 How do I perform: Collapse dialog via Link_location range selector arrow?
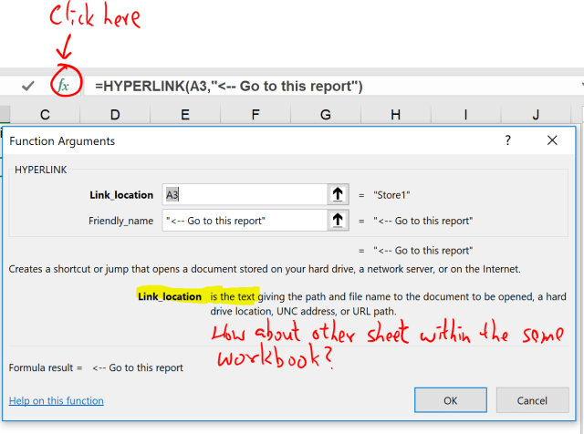click(x=338, y=194)
